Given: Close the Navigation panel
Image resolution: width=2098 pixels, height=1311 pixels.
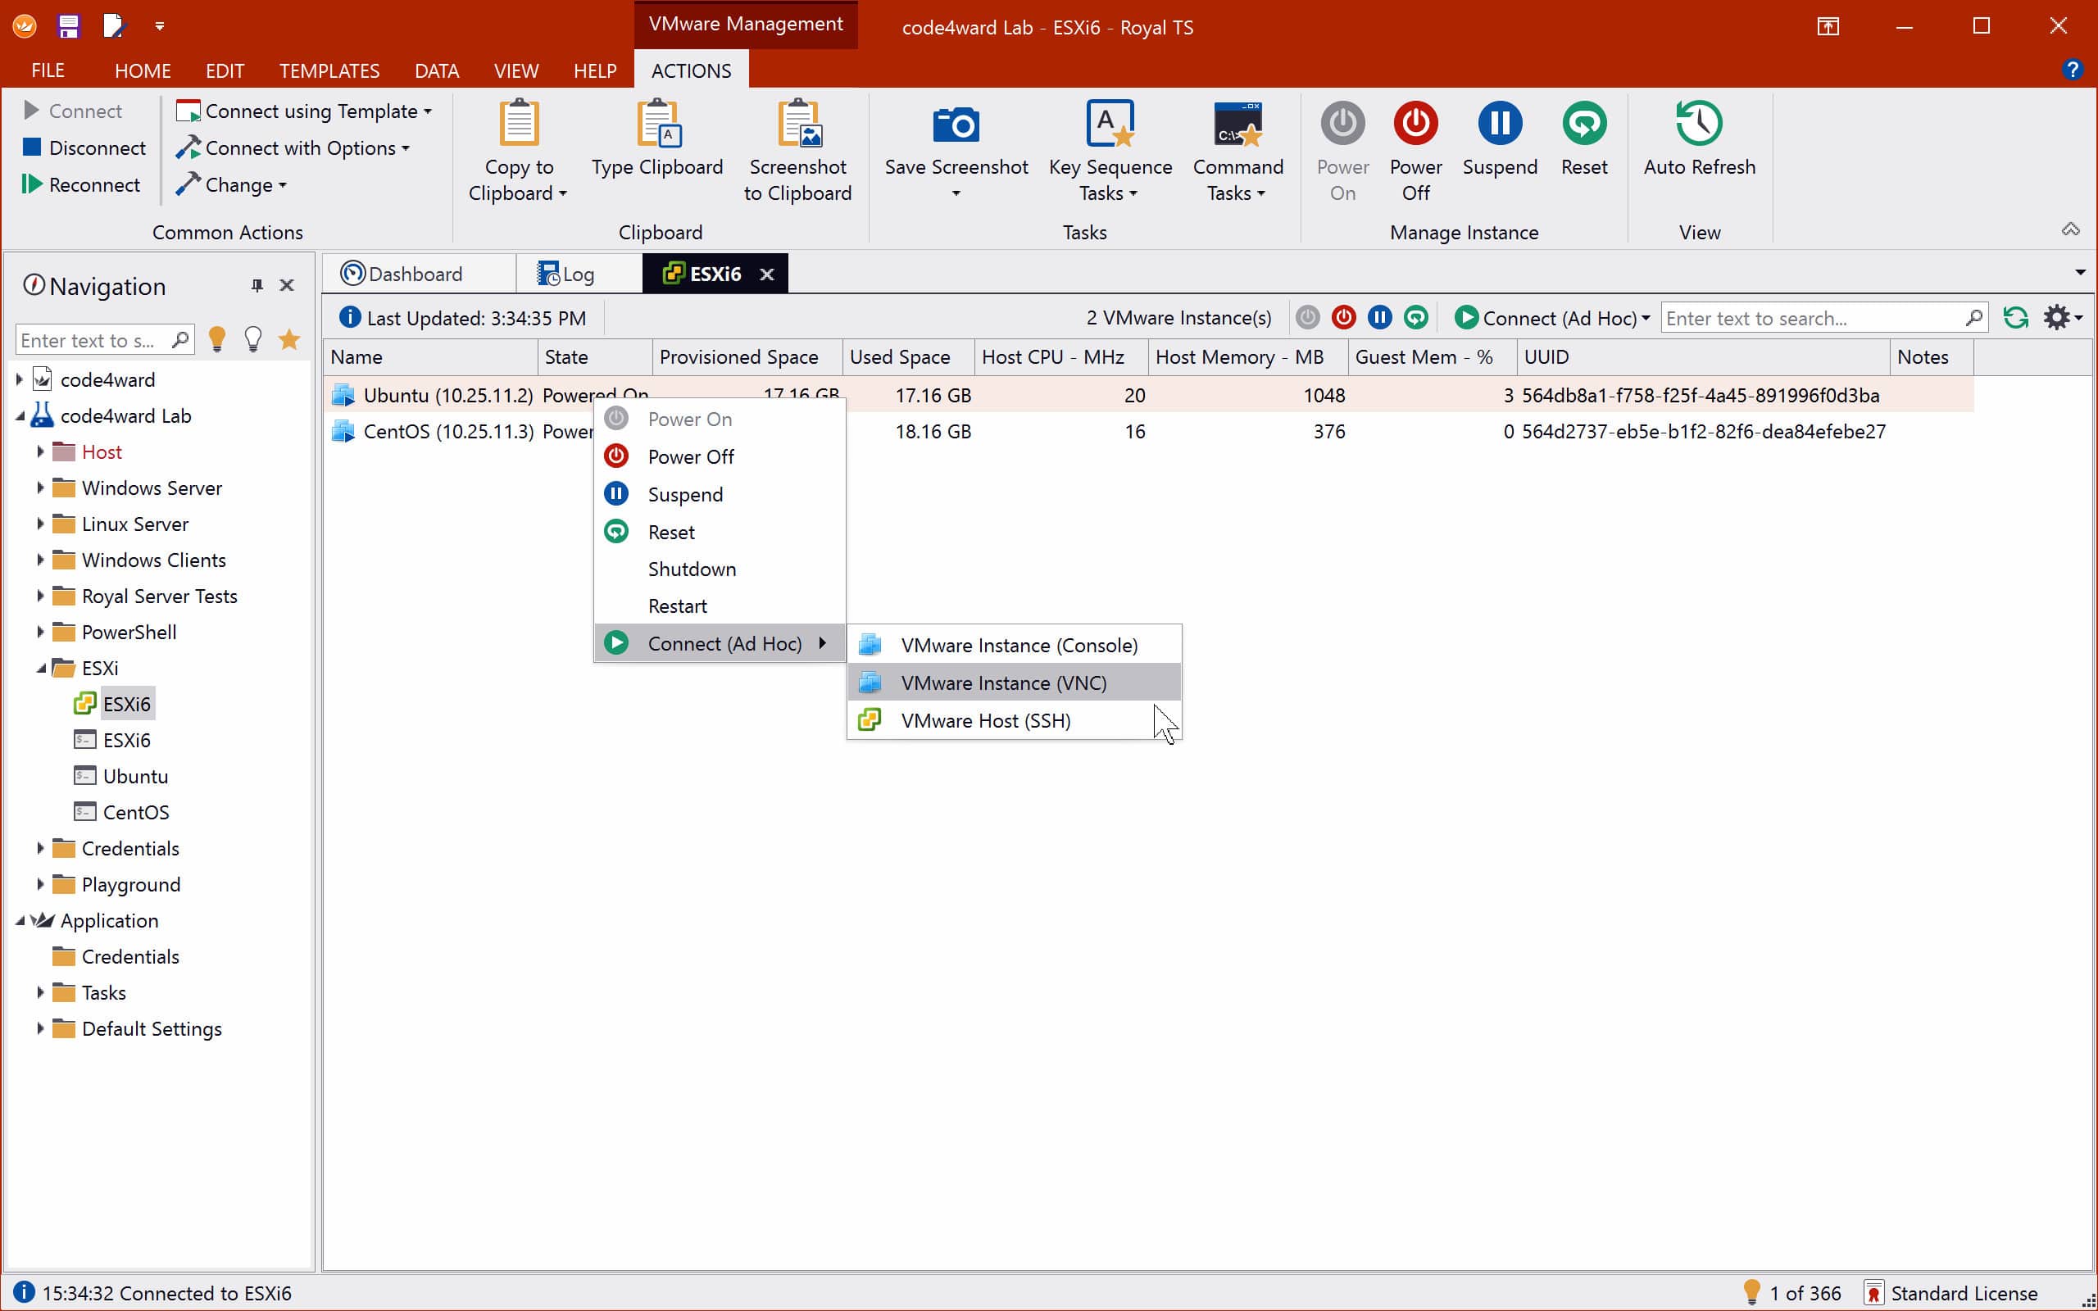Looking at the screenshot, I should (287, 285).
